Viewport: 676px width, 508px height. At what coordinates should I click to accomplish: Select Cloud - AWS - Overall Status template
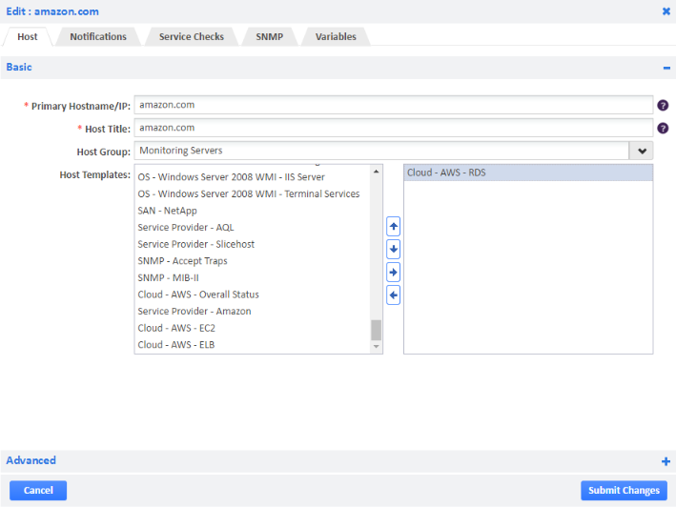253,295
